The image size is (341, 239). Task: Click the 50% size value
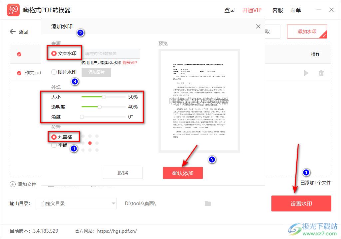click(x=133, y=97)
